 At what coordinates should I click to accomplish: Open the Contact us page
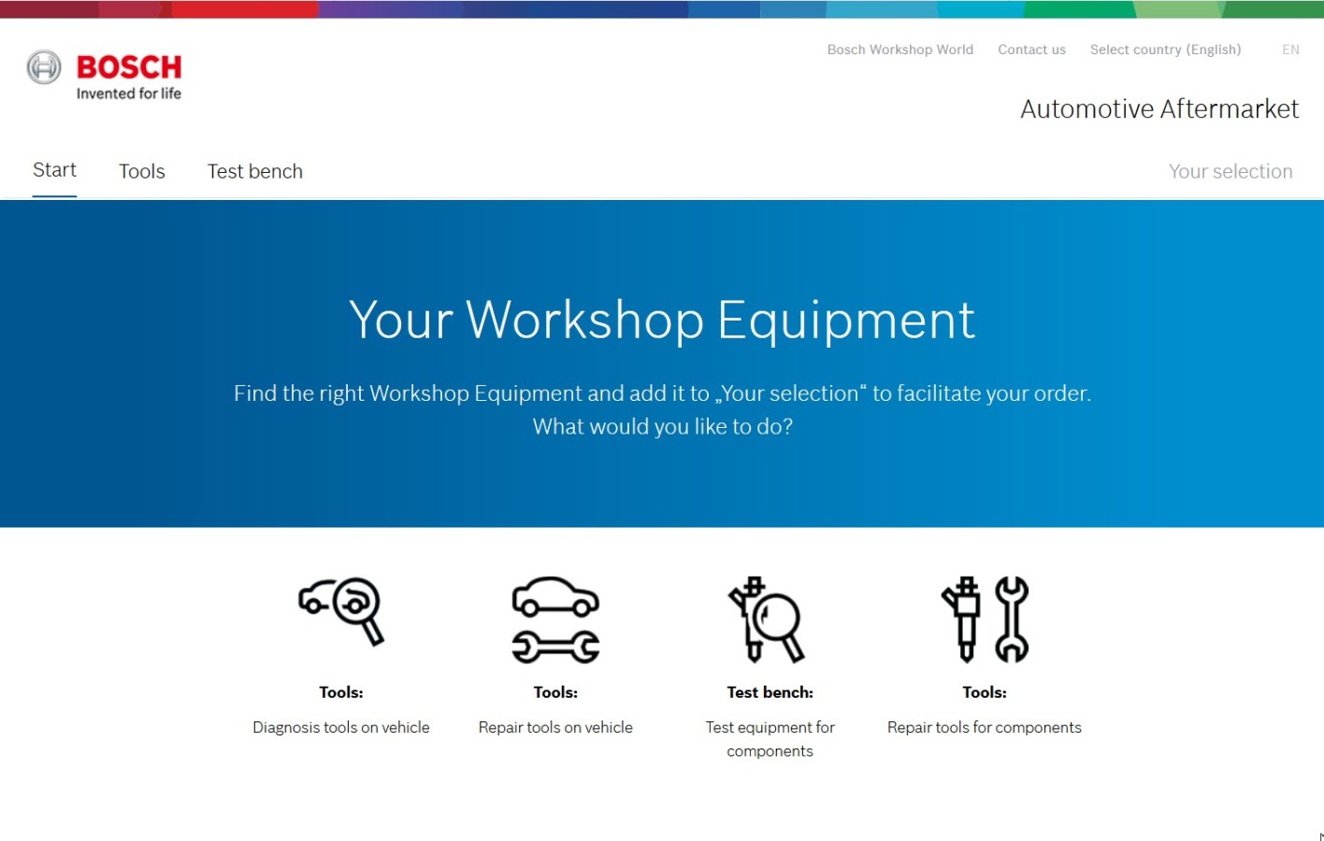click(x=1031, y=50)
